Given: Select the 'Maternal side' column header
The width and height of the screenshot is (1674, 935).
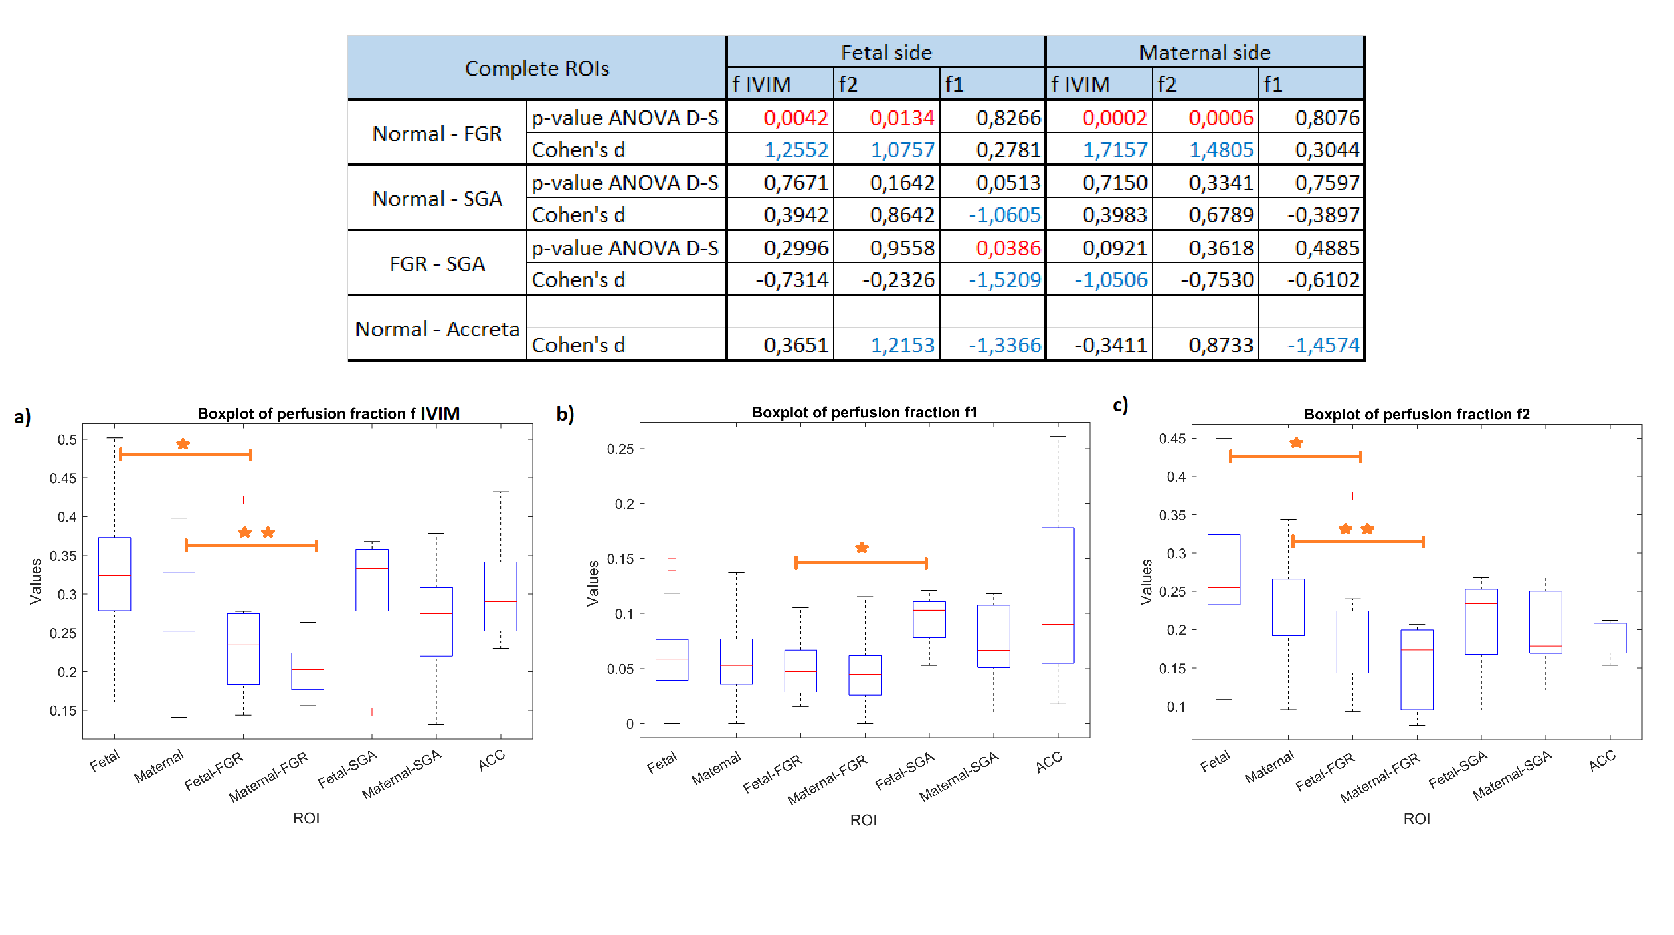Looking at the screenshot, I should coord(1204,52).
